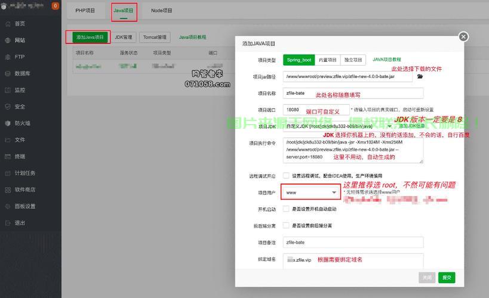The image size is (489, 298).
Task: Open the 终端 terminal sidebar icon
Action: [x=8, y=157]
